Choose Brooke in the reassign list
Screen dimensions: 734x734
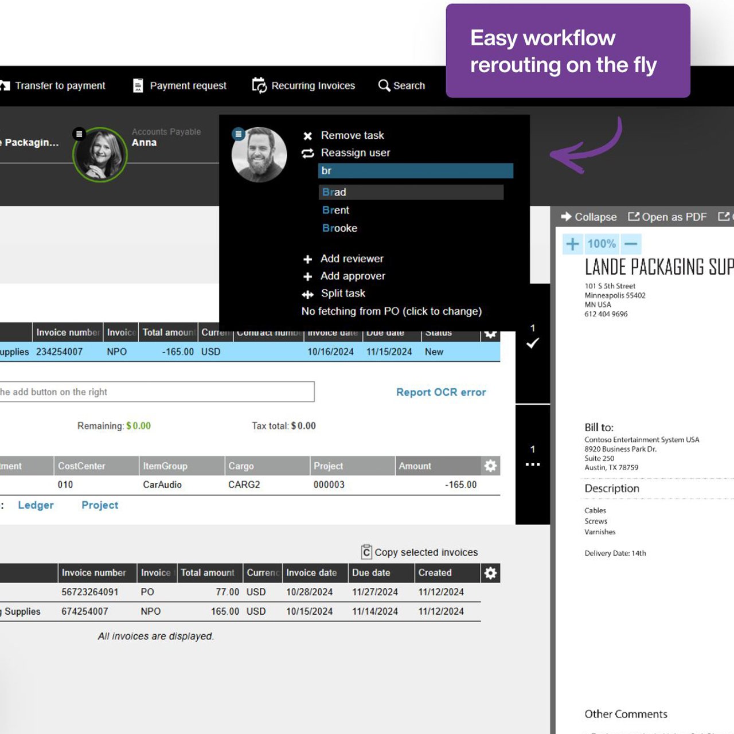339,228
